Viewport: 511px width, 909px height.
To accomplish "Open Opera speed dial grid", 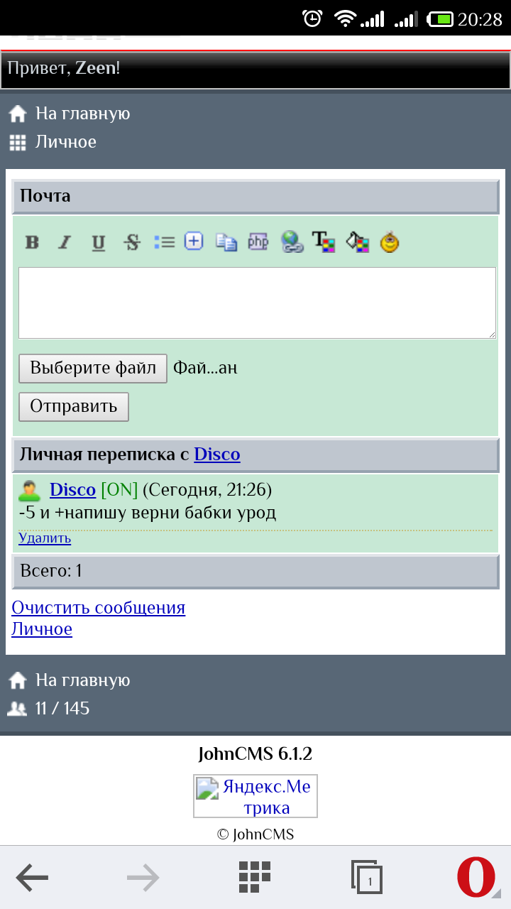I will pos(255,877).
